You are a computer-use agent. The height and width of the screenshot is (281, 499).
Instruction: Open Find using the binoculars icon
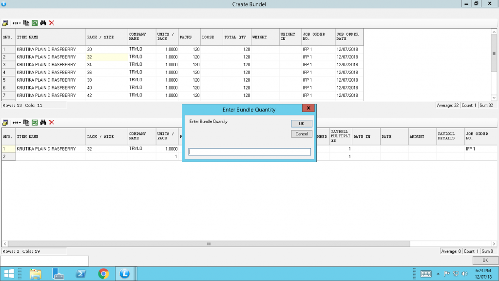click(x=43, y=23)
